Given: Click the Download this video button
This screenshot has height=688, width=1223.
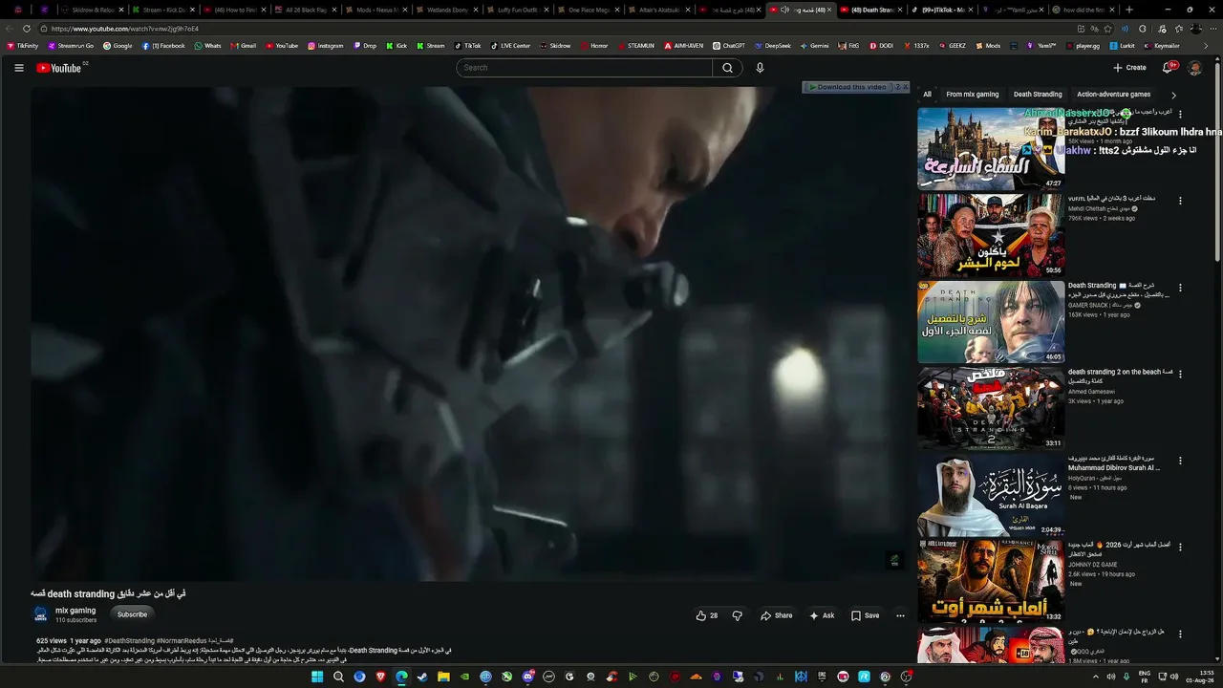Looking at the screenshot, I should pyautogui.click(x=848, y=87).
